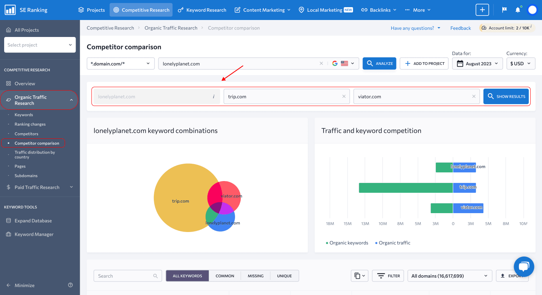Click the Keyword Manager briefcase icon
This screenshot has width=542, height=295.
[x=9, y=234]
